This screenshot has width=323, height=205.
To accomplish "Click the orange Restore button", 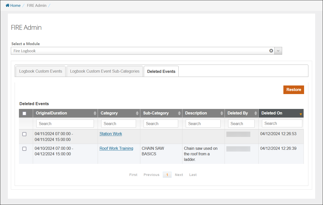I will click(x=293, y=90).
